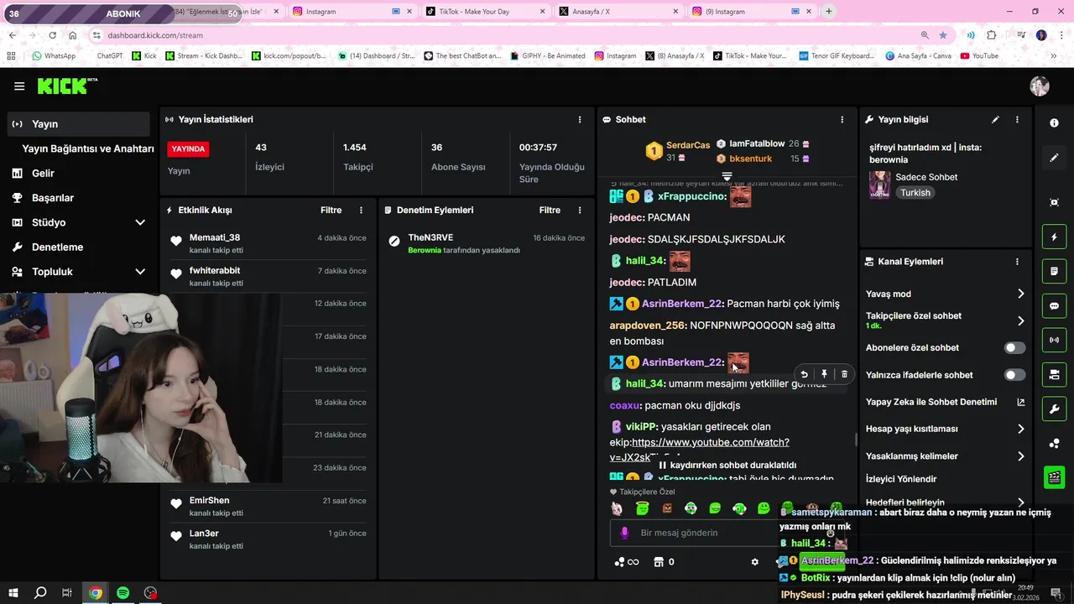The image size is (1074, 604).
Task: Toggle Abonelere özel sohbet switch
Action: click(x=1014, y=347)
